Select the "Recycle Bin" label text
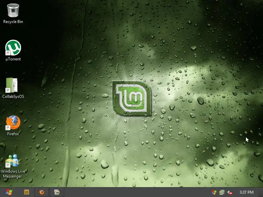This screenshot has width=263, height=197. pyautogui.click(x=13, y=22)
